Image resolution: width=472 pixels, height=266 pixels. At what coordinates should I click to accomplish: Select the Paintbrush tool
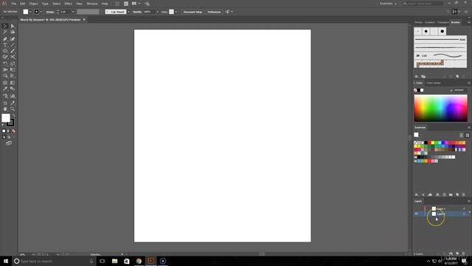pyautogui.click(x=13, y=51)
